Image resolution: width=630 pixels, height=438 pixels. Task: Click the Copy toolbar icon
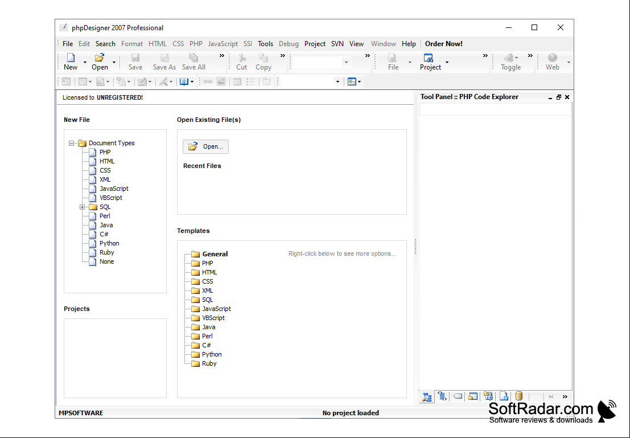(x=263, y=58)
